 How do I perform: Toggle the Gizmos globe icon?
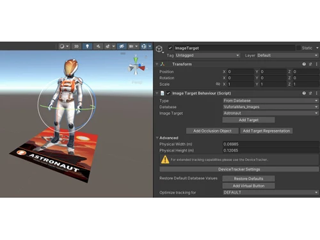(144, 46)
